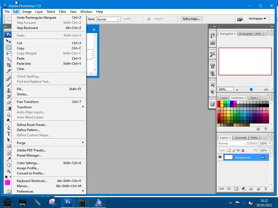The width and height of the screenshot is (278, 208).
Task: Click the Create new group folder icon
Action: pyautogui.click(x=251, y=189)
